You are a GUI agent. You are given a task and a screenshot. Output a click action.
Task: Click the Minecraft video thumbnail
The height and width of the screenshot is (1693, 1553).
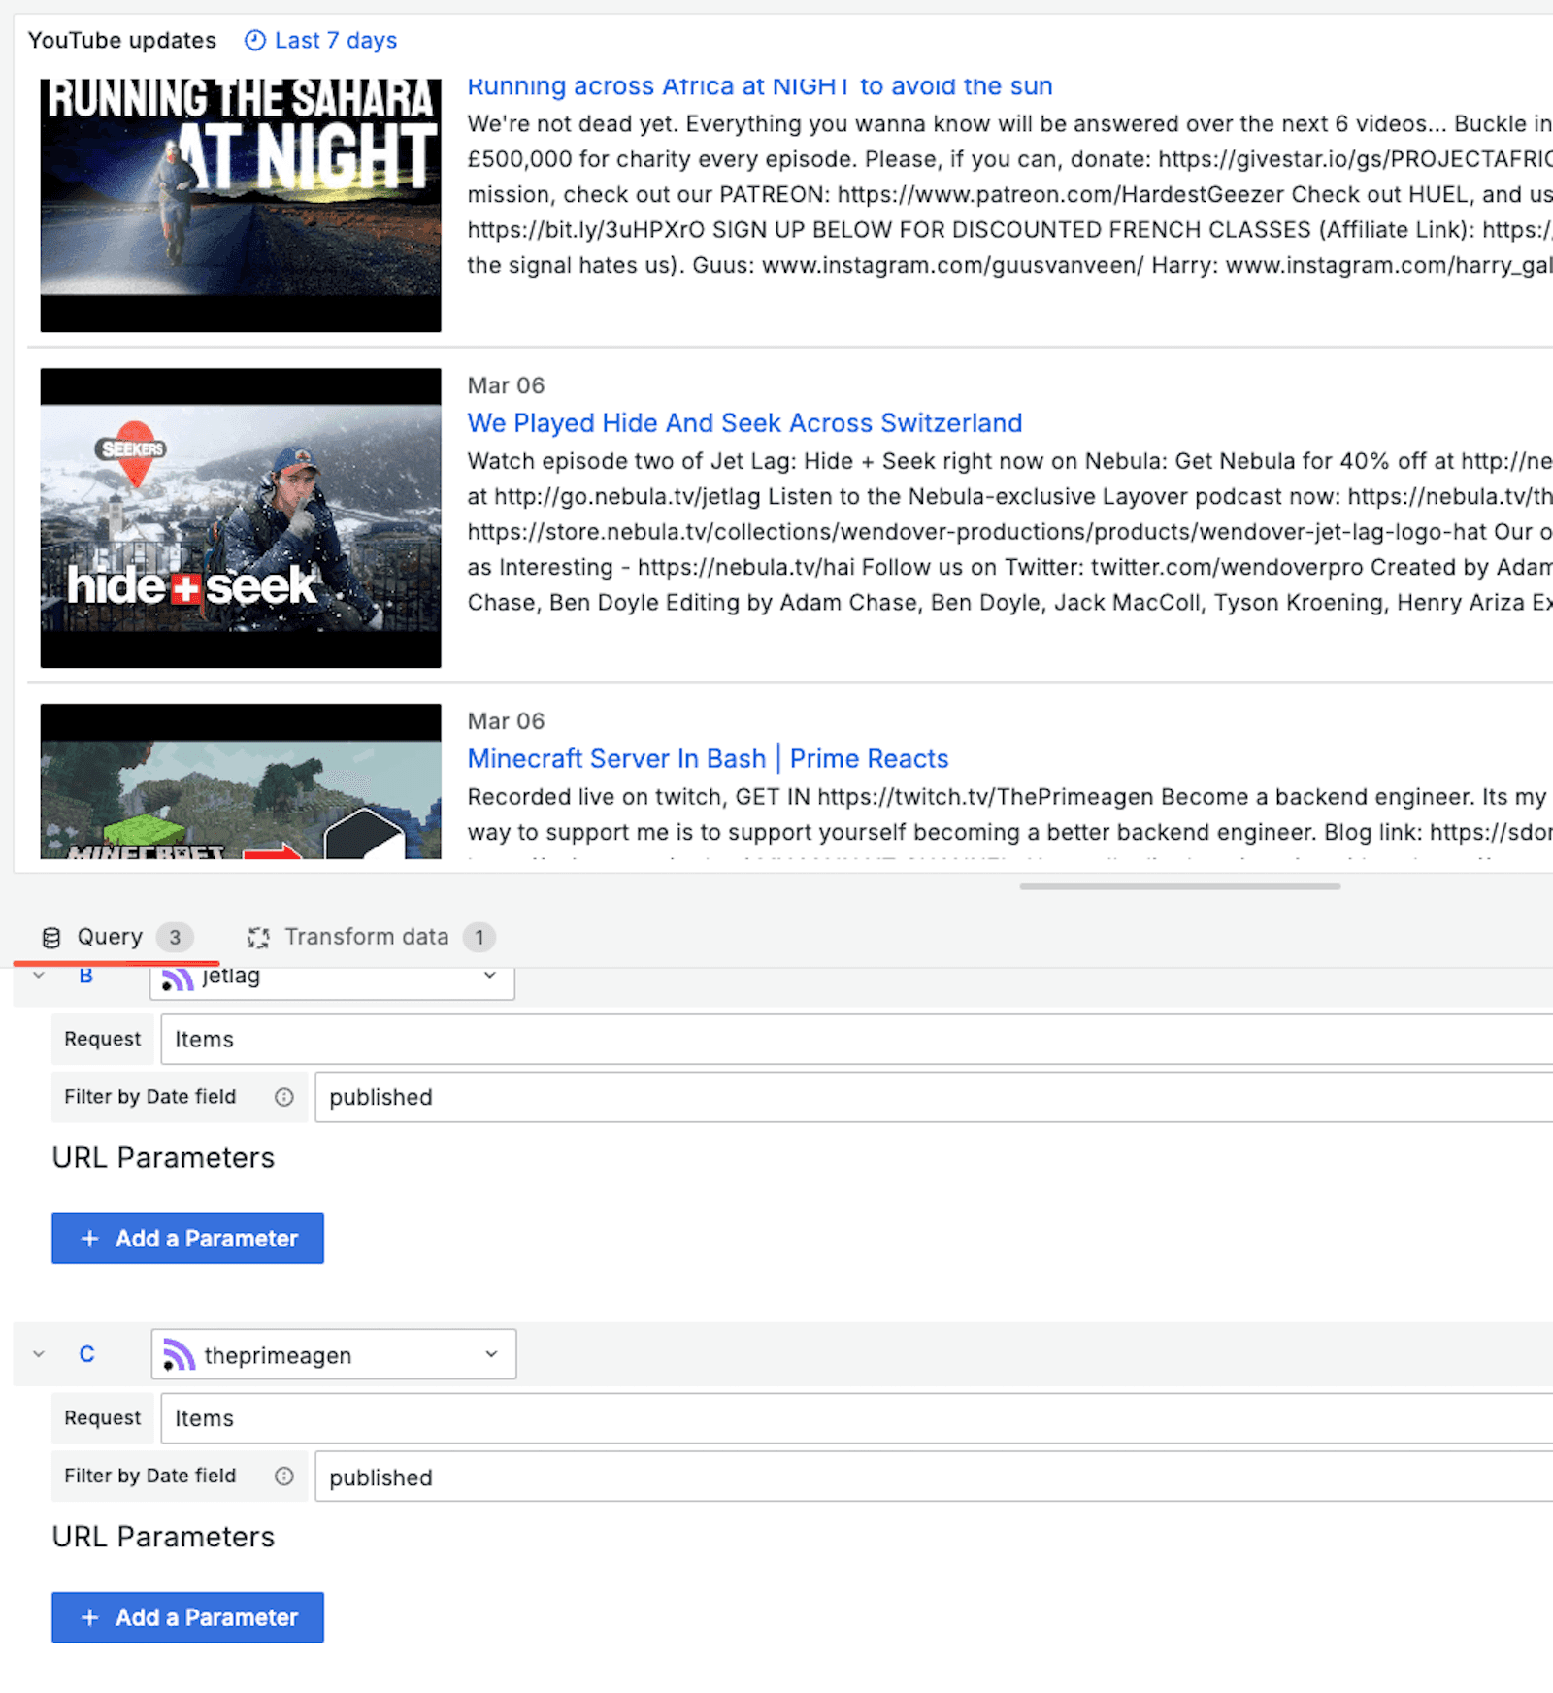tap(241, 781)
